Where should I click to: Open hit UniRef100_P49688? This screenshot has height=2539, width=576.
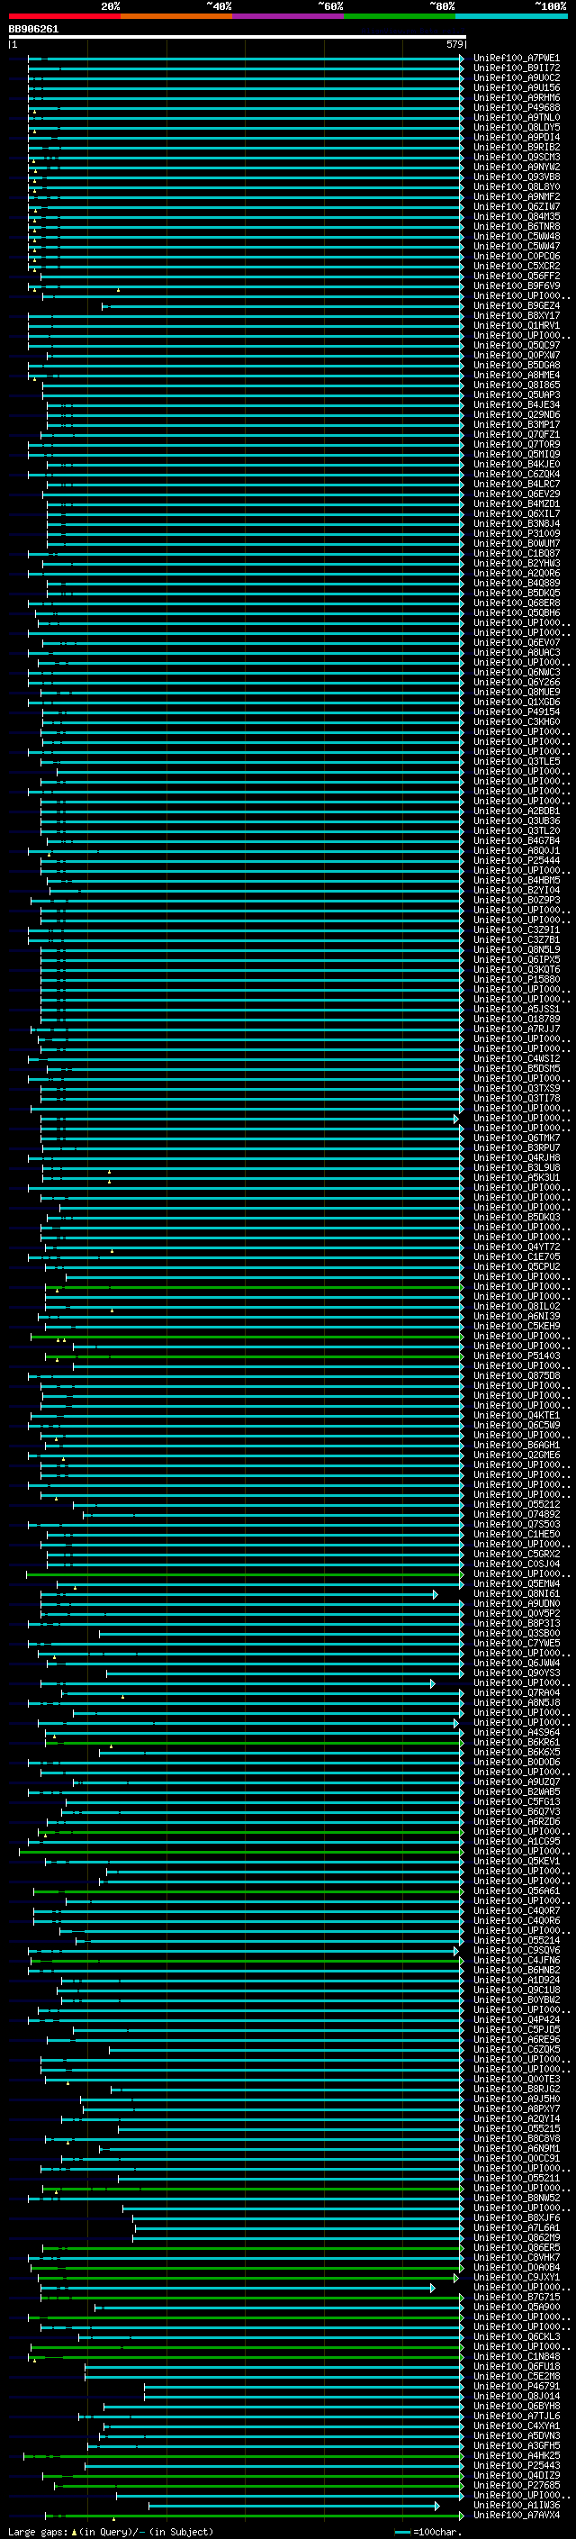516,107
